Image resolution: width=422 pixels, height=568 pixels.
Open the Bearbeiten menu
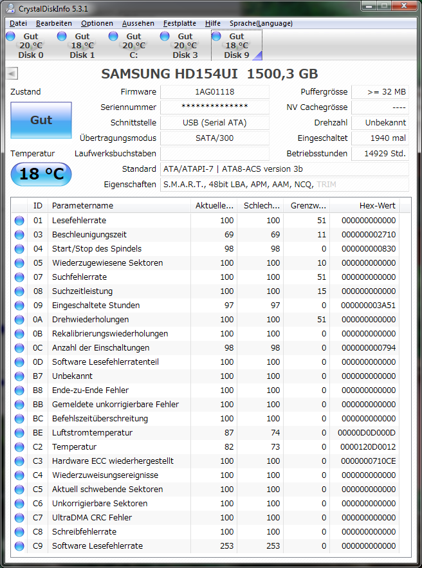[54, 23]
